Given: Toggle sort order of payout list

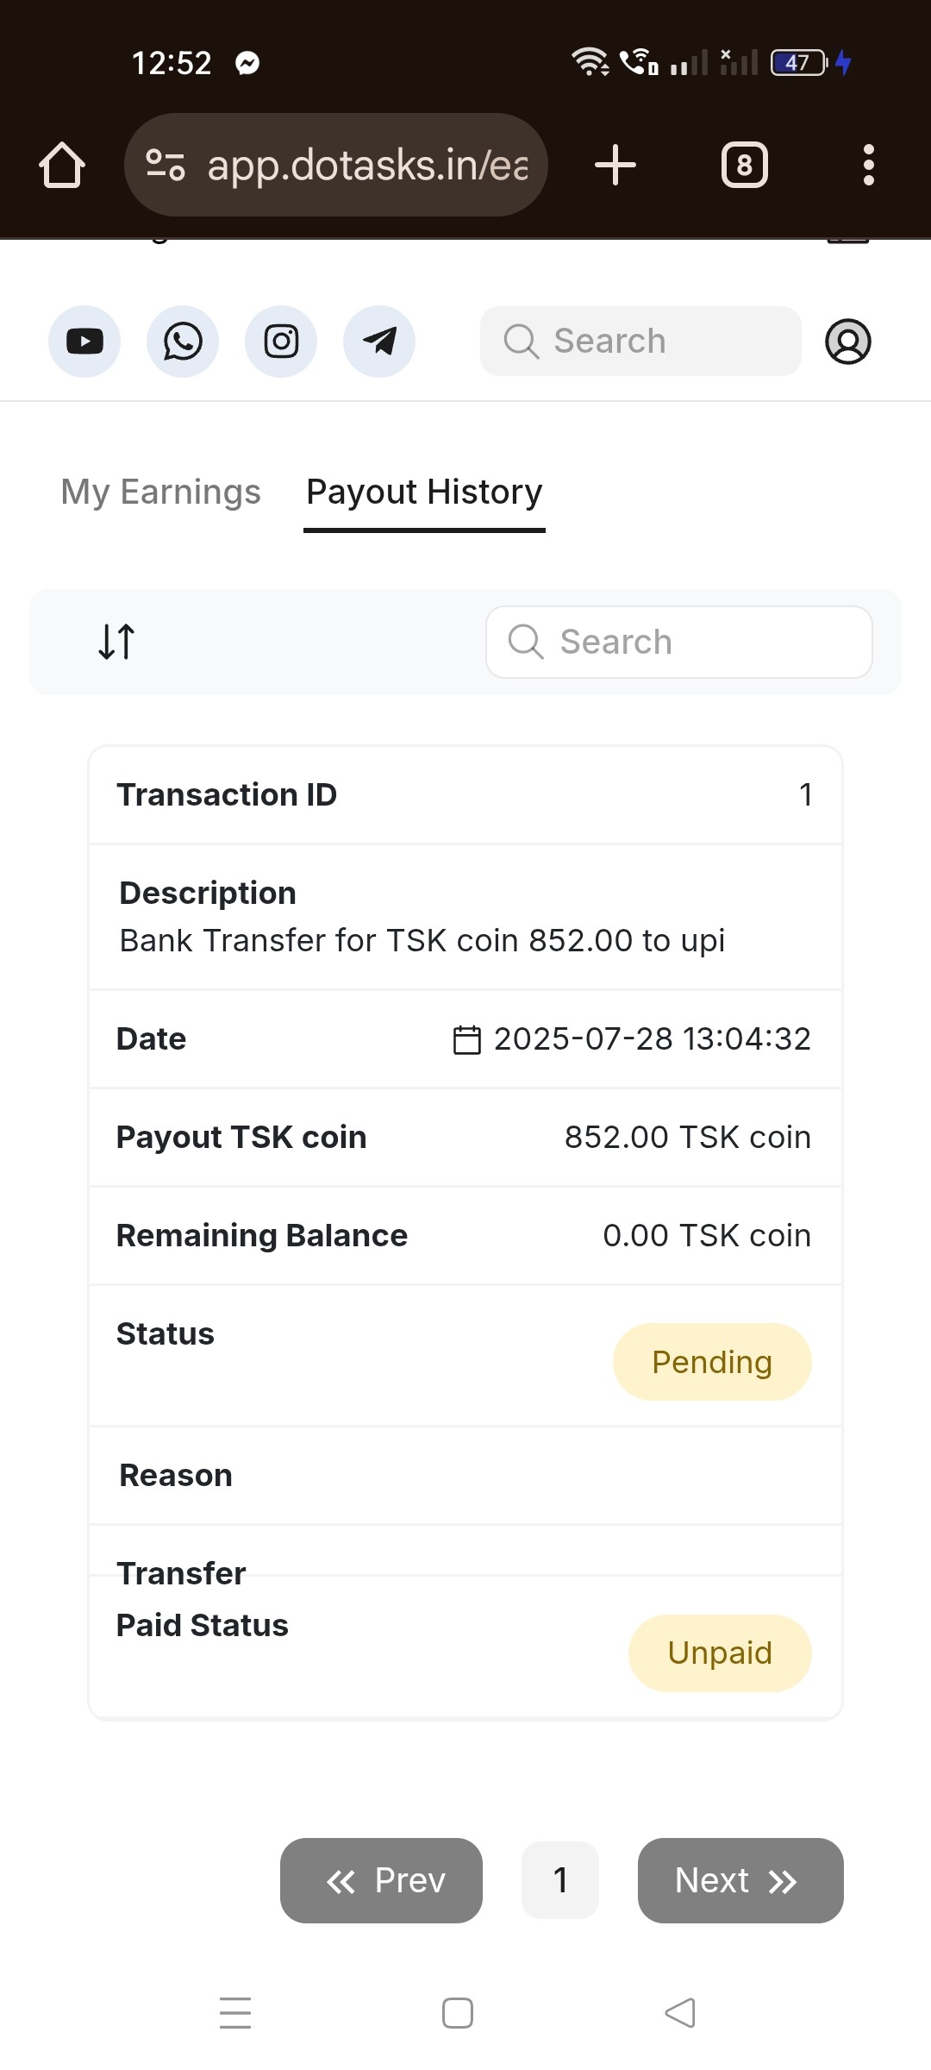Looking at the screenshot, I should pos(116,642).
